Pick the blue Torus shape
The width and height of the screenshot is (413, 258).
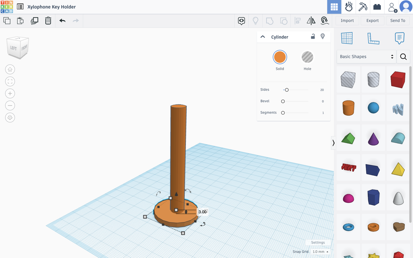348,227
